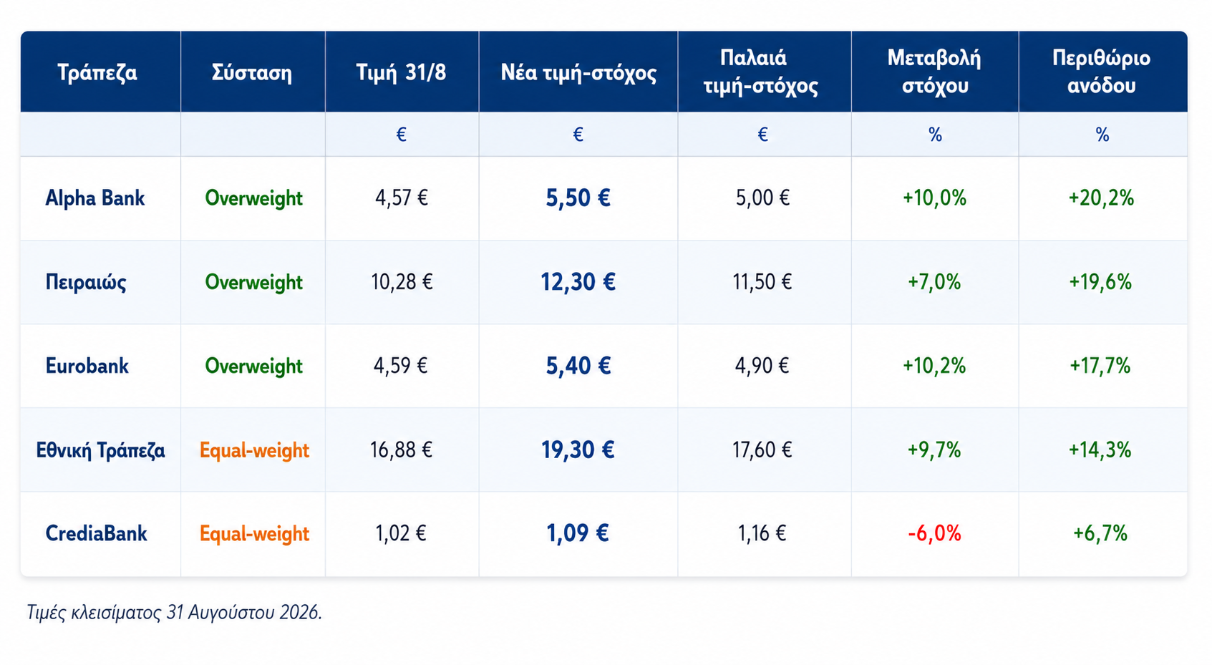Screen dimensions: 1212x665
Task: Click the Παλαιά τιμή-στόχος header
Action: 761,72
